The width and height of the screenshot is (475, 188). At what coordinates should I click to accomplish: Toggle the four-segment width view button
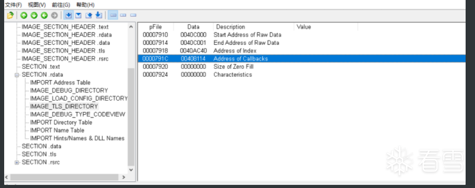pyautogui.click(x=113, y=15)
